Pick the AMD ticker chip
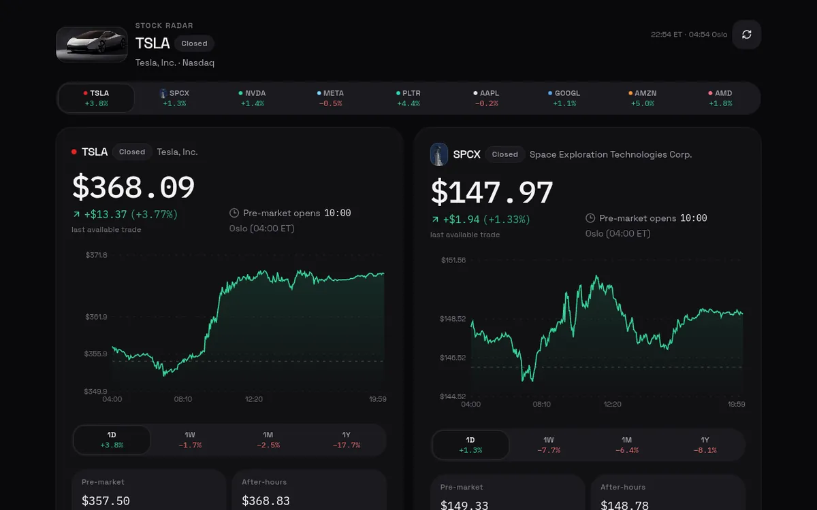The image size is (817, 510). (720, 98)
